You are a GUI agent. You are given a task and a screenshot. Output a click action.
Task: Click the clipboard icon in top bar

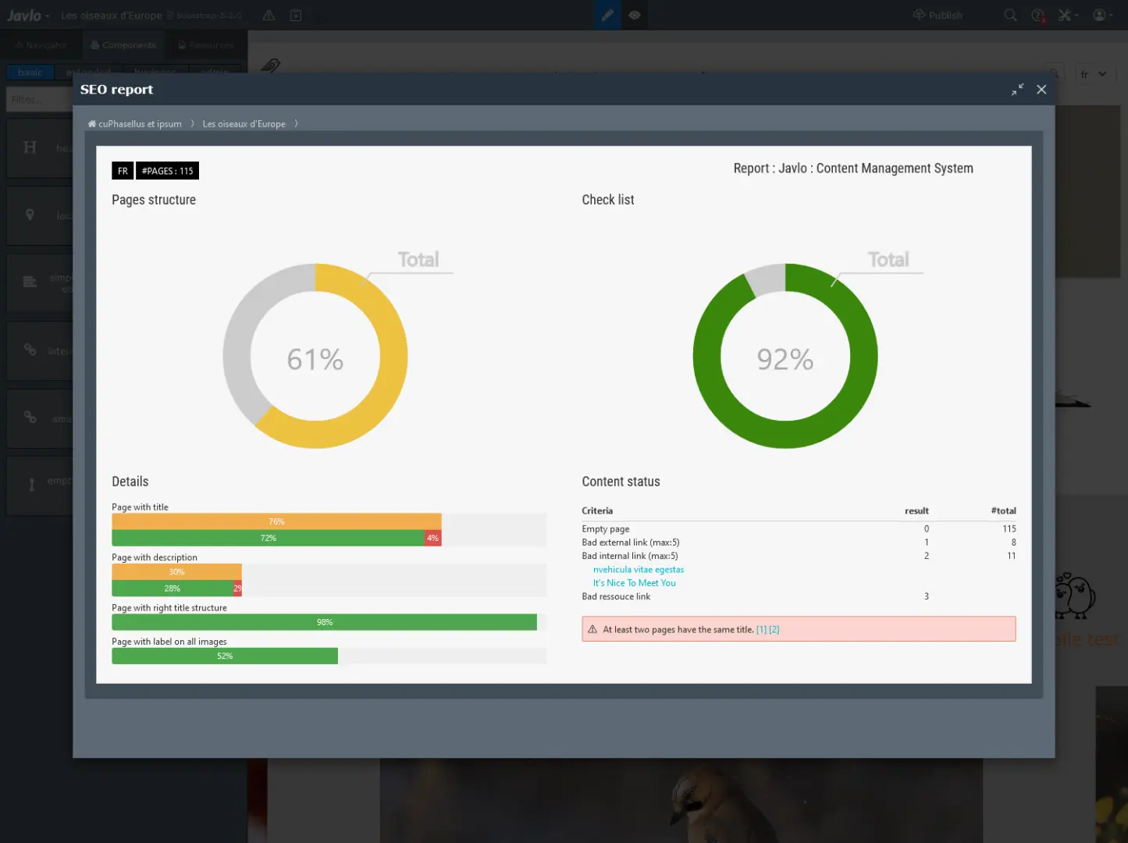296,15
